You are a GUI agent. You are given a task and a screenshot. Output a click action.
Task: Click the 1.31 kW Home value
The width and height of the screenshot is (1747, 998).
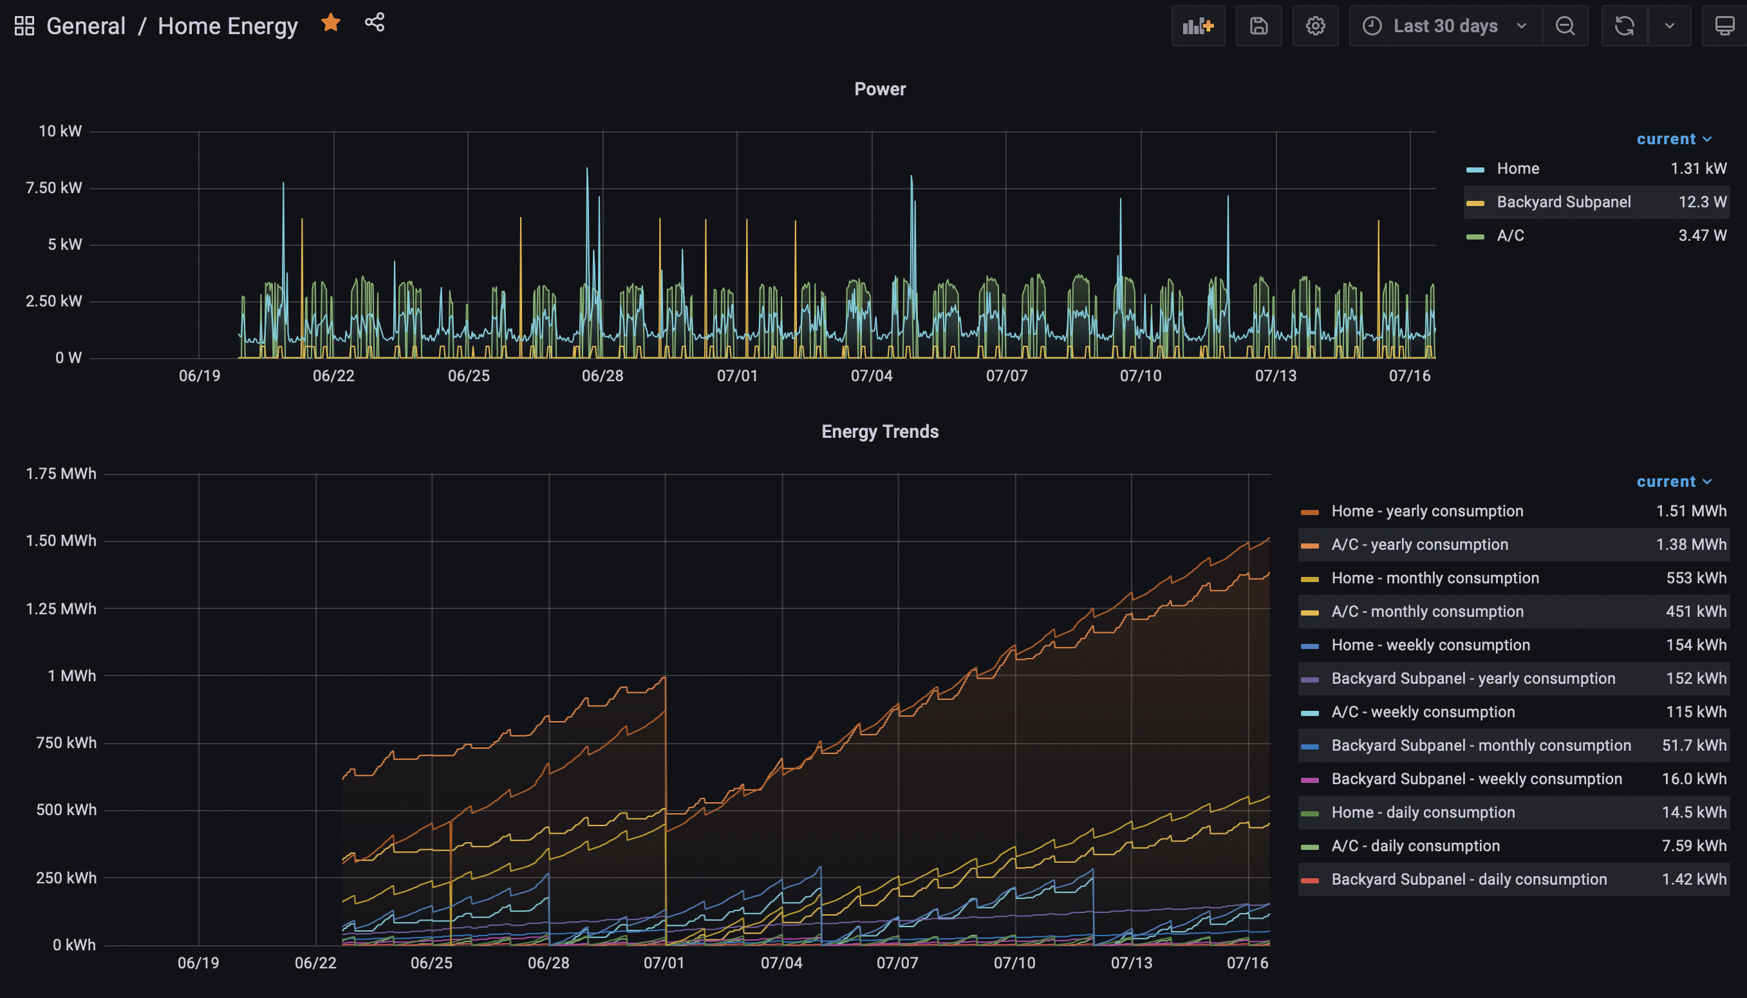point(1698,169)
